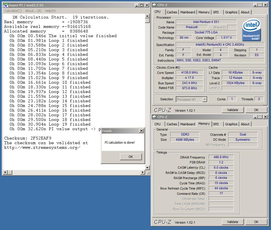
Task: Click the Rated FSB value 973.6 MHz
Action: [189, 88]
